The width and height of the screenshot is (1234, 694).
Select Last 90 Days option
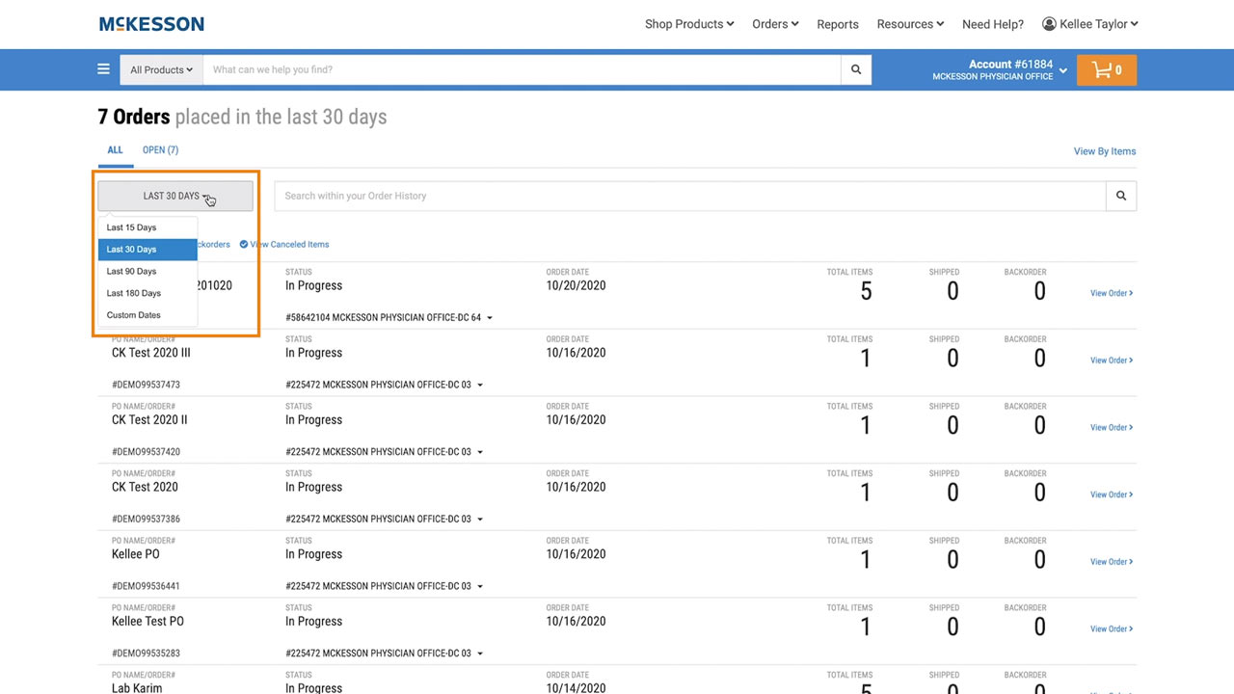(148, 272)
